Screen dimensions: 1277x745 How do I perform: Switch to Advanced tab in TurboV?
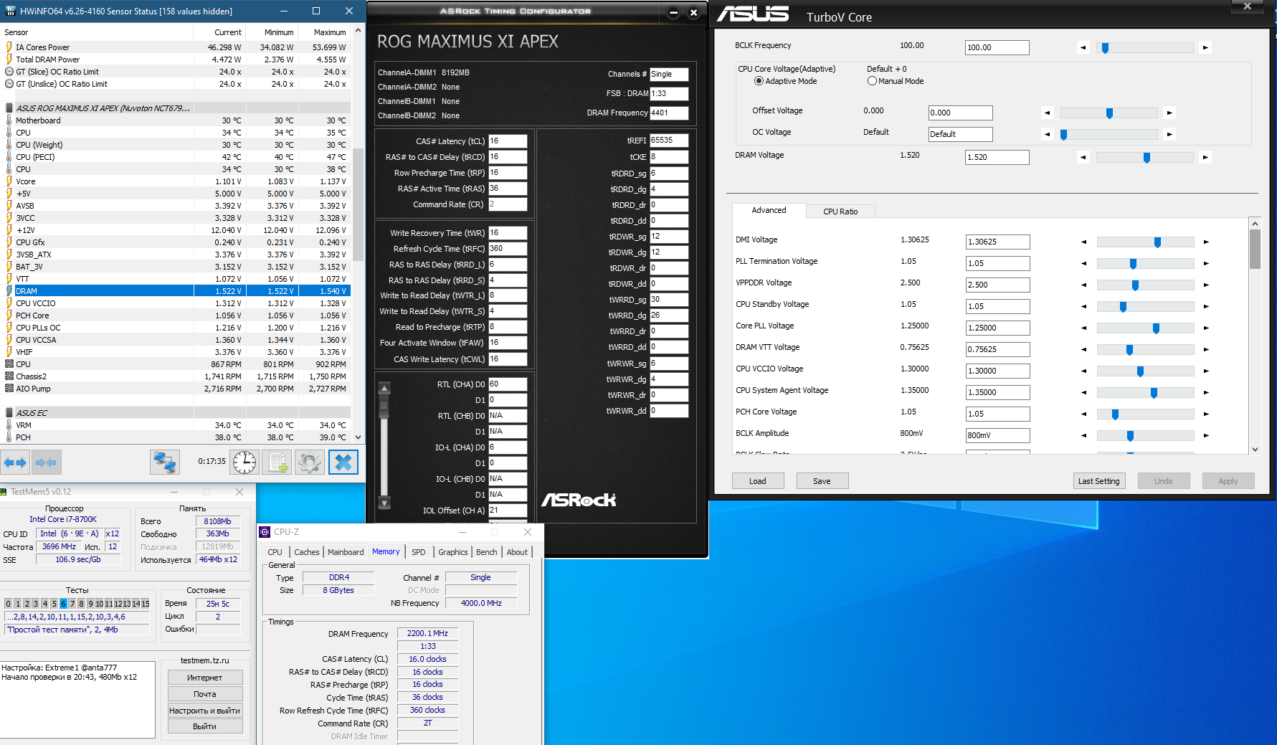click(x=769, y=210)
